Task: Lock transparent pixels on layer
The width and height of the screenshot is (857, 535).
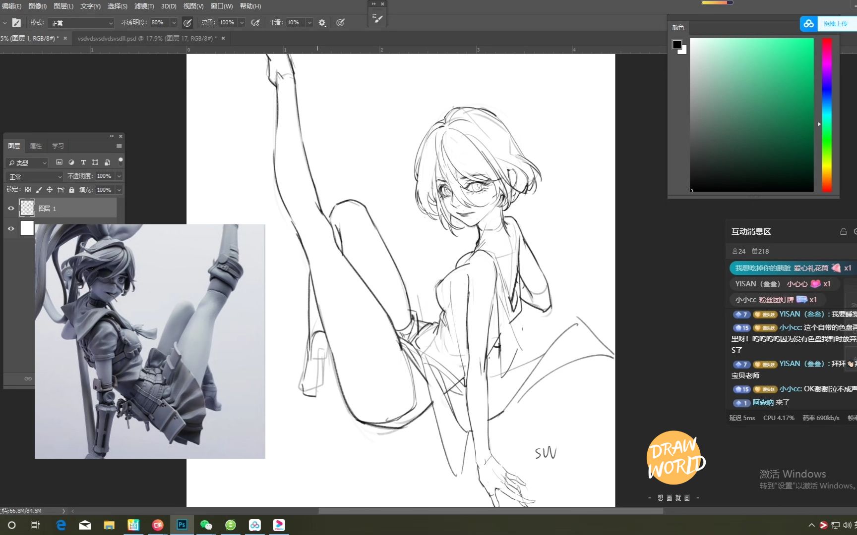Action: [x=28, y=190]
